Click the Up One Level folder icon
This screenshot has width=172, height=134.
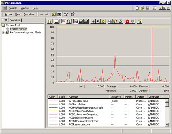point(54,14)
